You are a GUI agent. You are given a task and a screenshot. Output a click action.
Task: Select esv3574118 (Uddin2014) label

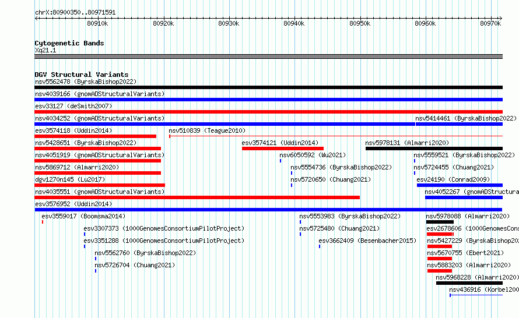tap(73, 130)
